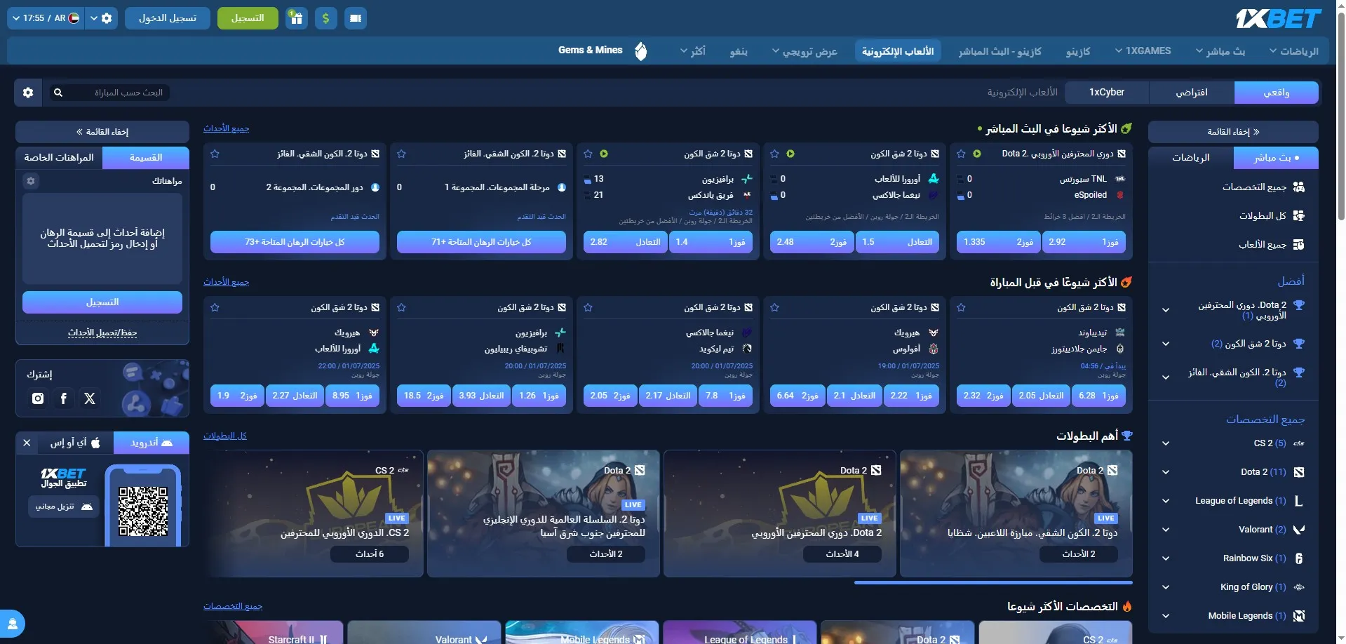Open the bet slip settings gear
Image resolution: width=1346 pixels, height=644 pixels.
click(31, 181)
